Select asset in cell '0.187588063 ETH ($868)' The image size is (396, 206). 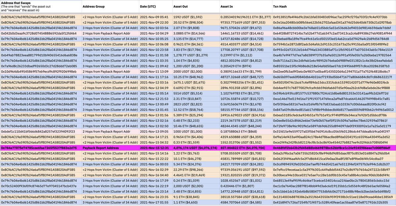(x=246, y=131)
